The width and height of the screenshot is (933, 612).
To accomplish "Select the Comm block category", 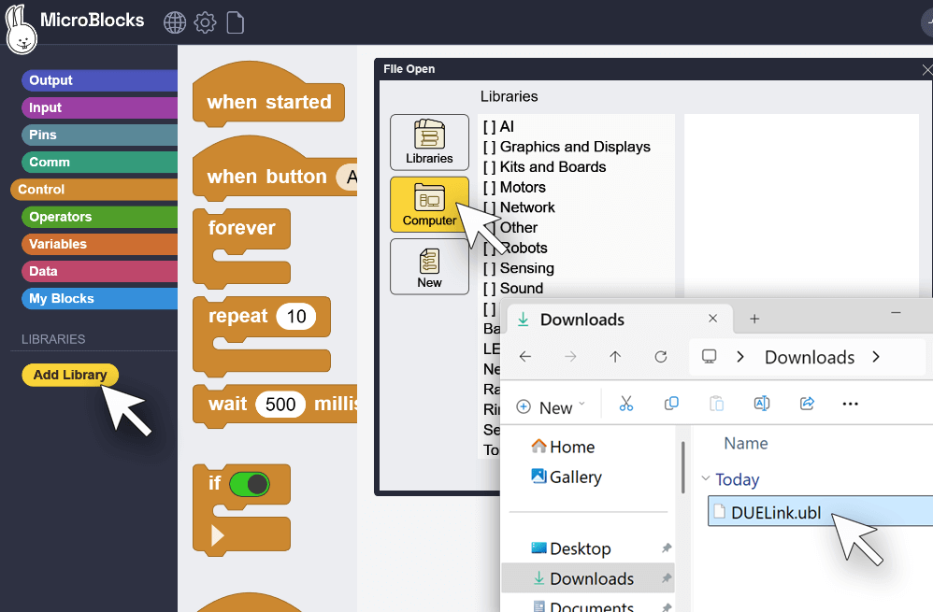I will (99, 162).
